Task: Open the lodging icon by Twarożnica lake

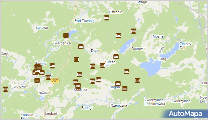Action: coord(66,35)
